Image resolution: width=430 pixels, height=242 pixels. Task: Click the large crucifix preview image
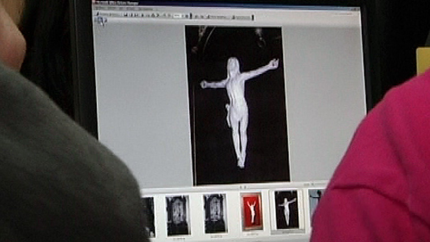point(237,105)
